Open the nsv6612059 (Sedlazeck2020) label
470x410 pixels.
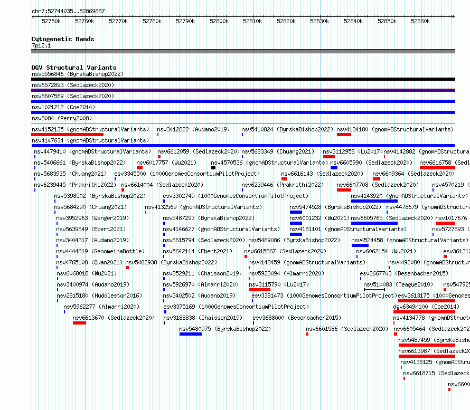point(199,151)
